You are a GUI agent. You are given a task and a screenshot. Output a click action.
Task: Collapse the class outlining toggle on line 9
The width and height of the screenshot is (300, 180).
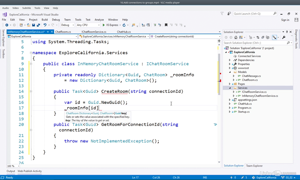click(x=31, y=64)
